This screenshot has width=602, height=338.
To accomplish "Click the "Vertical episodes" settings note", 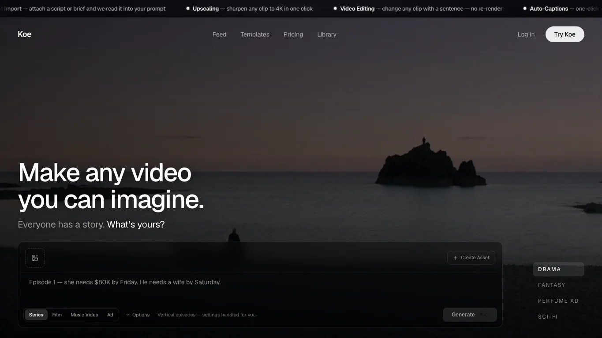I will point(207,315).
